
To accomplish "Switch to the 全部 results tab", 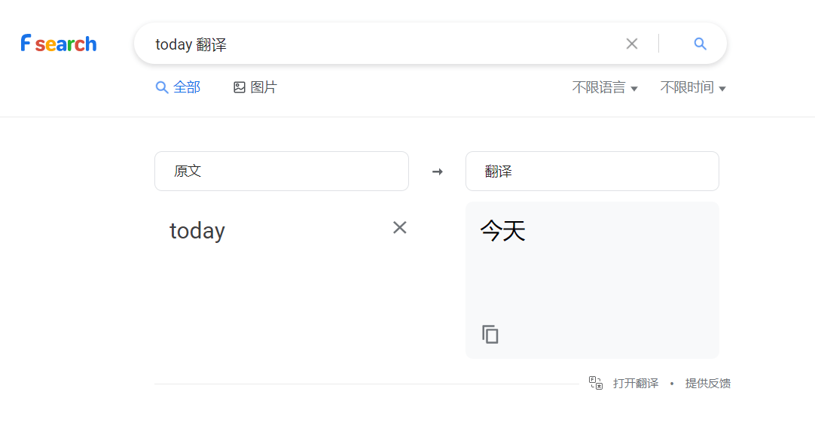I will point(178,87).
